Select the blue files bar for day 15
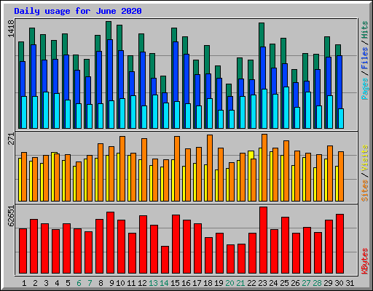 point(176,71)
